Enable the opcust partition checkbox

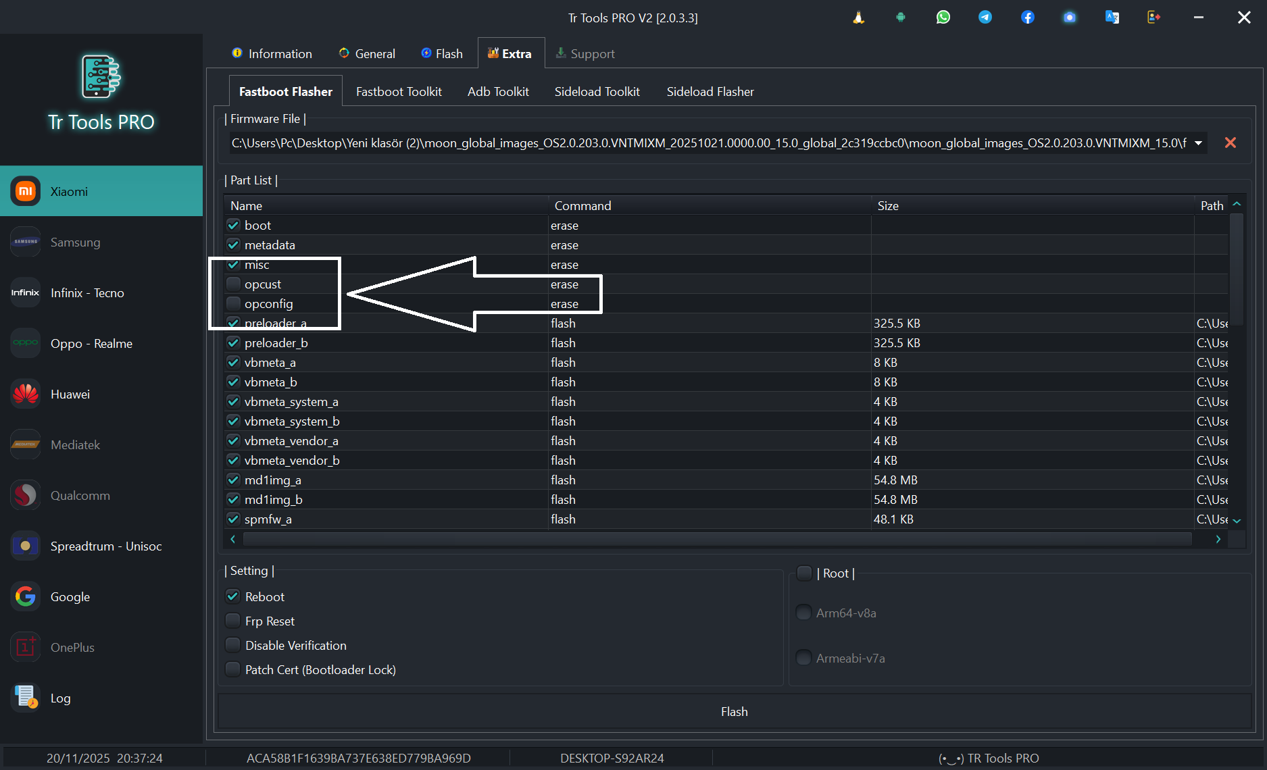[x=233, y=284]
